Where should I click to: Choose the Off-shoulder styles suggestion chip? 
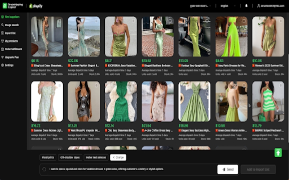point(70,157)
